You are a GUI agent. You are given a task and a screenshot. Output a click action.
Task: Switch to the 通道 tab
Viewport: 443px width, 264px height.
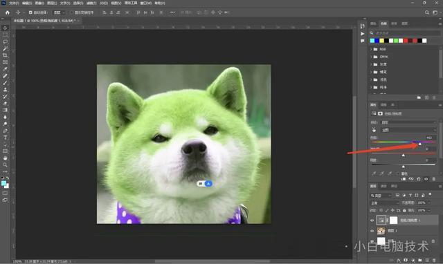[383, 186]
